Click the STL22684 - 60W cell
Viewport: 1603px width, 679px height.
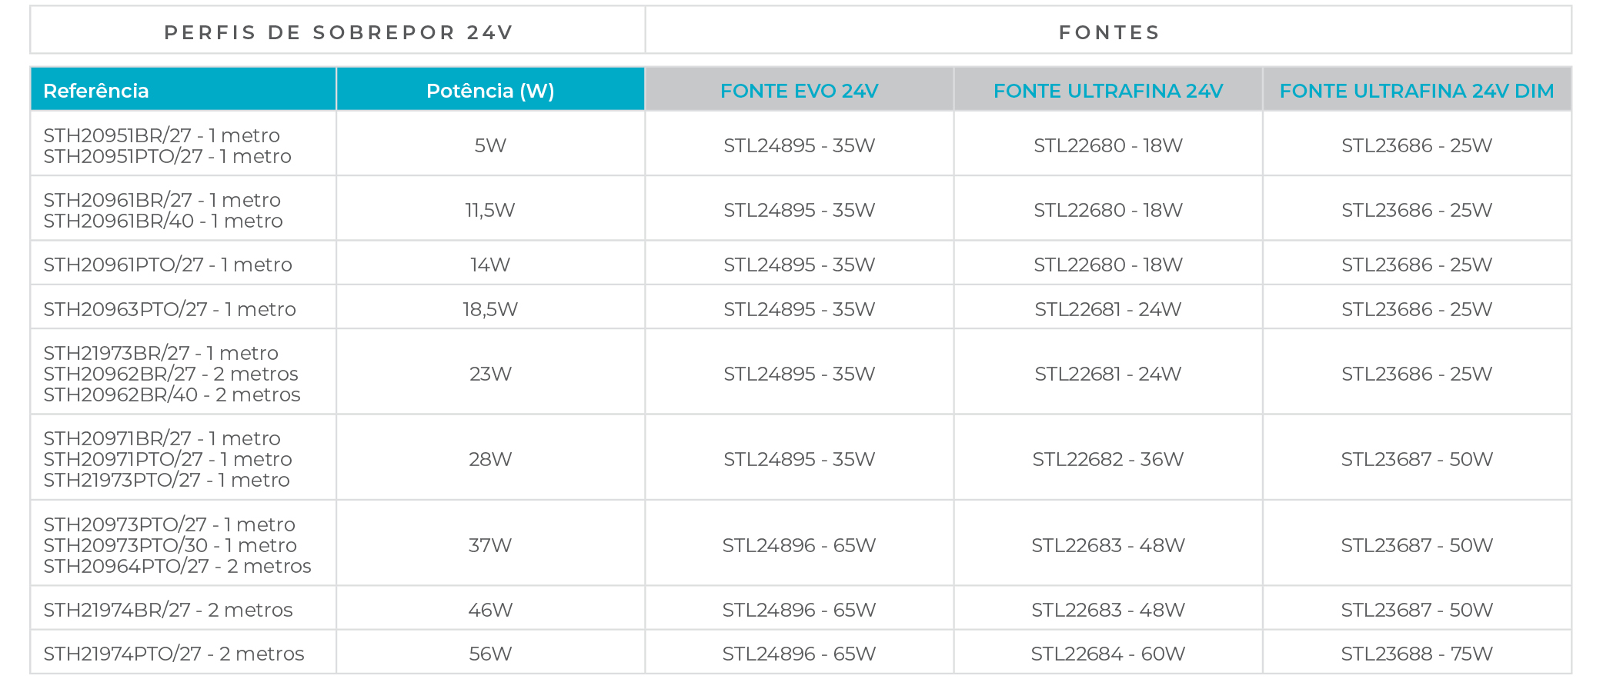pyautogui.click(x=1108, y=654)
